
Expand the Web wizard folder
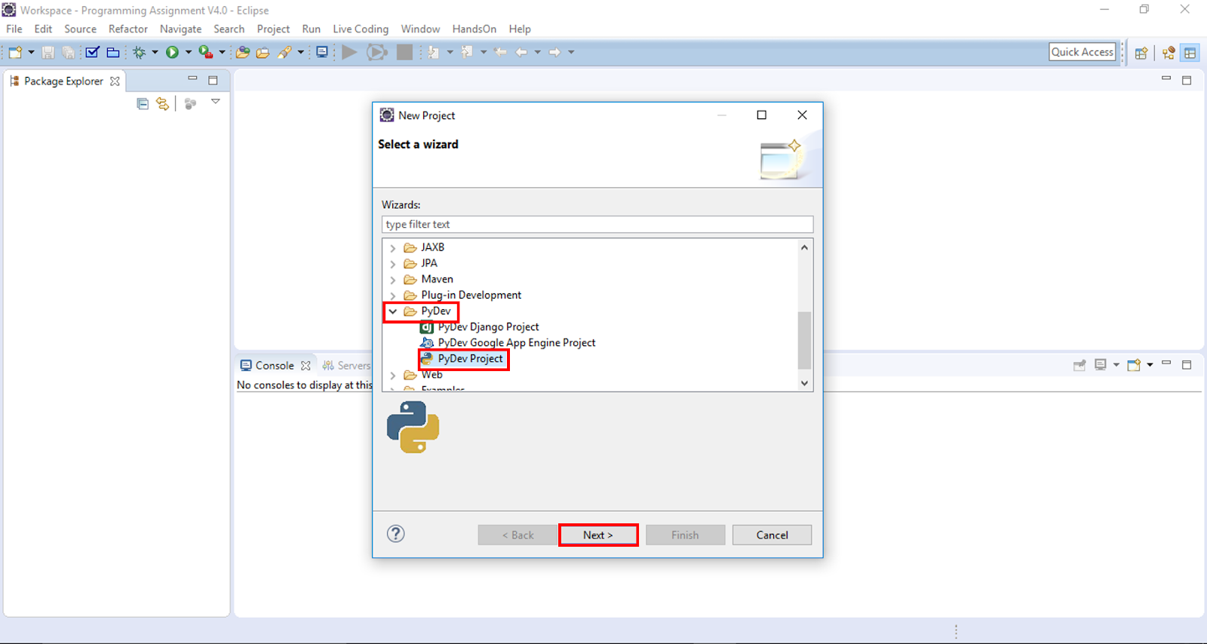point(393,376)
